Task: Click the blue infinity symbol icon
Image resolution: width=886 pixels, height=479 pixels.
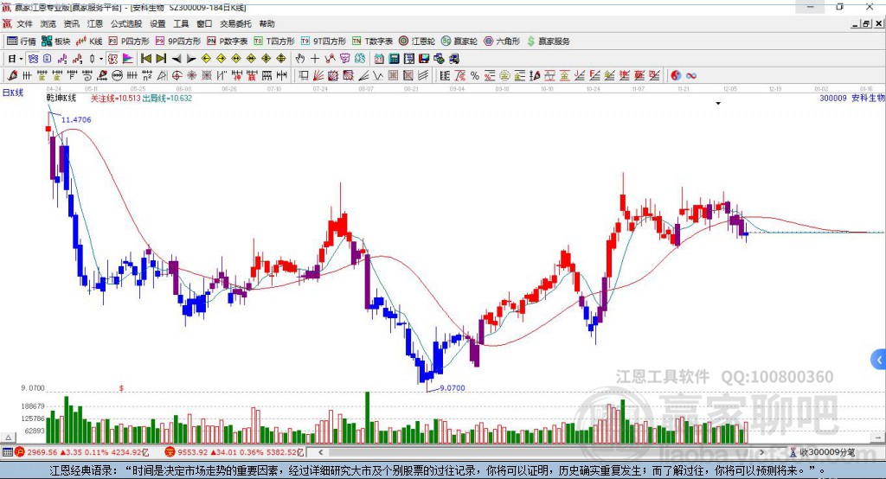Action: tap(691, 76)
